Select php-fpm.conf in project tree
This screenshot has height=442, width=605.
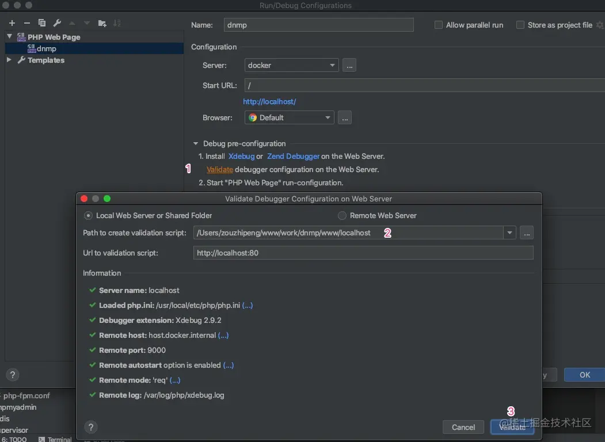[25, 395]
